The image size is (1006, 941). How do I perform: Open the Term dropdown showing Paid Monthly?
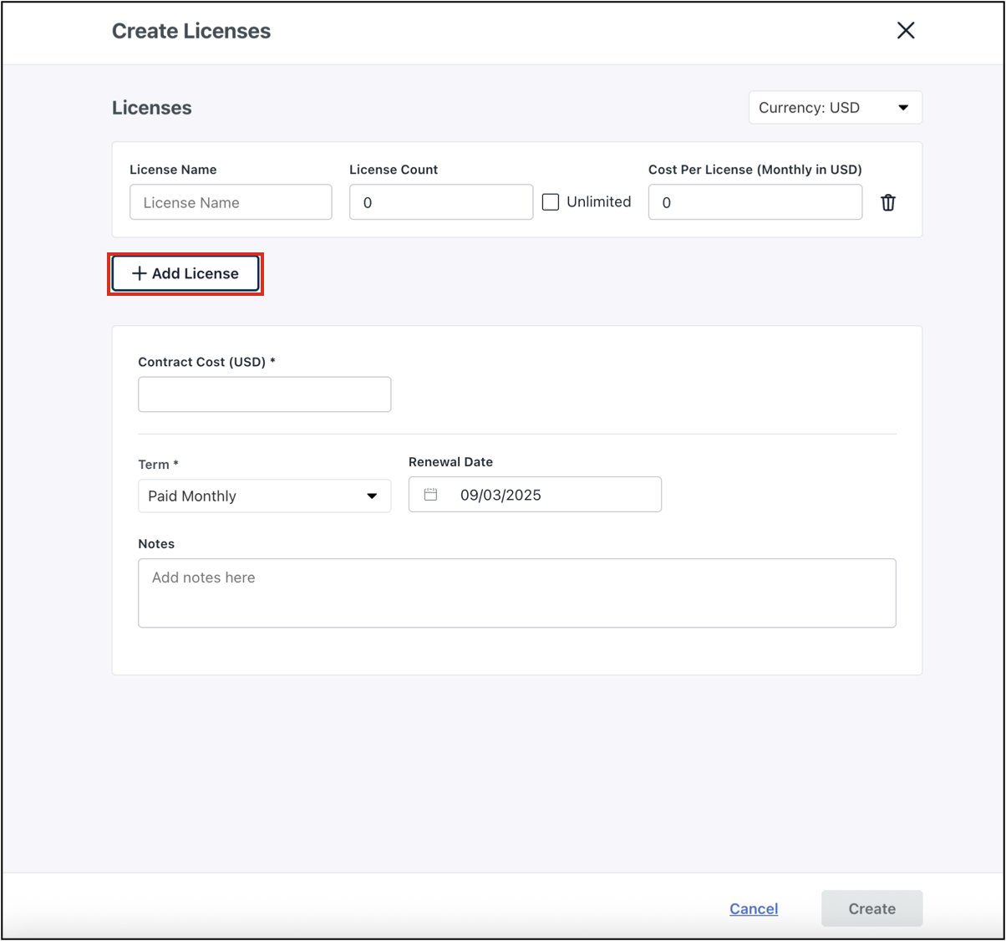(264, 496)
